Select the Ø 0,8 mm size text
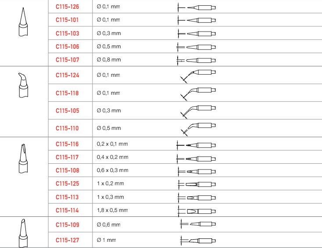The height and width of the screenshot is (248, 322). coord(109,60)
